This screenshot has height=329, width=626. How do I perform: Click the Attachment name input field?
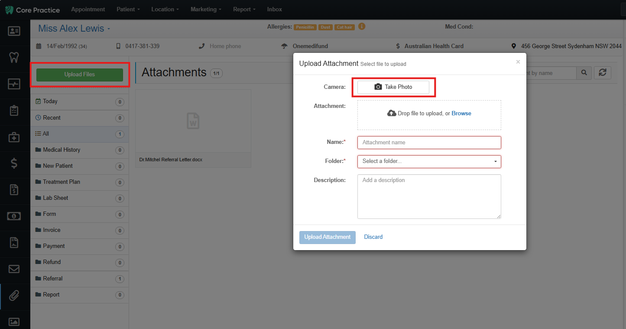point(429,143)
